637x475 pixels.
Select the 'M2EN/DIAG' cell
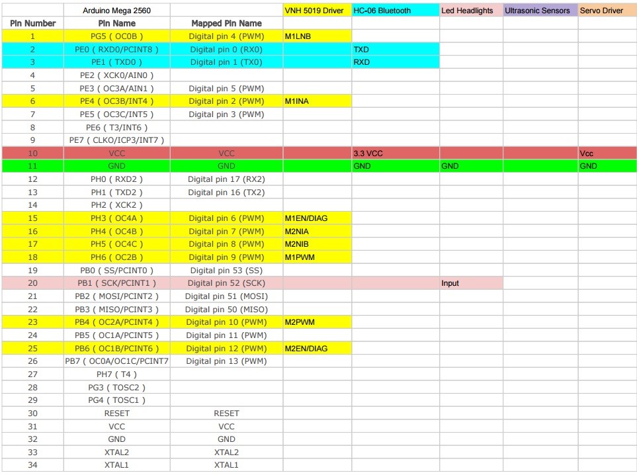(318, 348)
